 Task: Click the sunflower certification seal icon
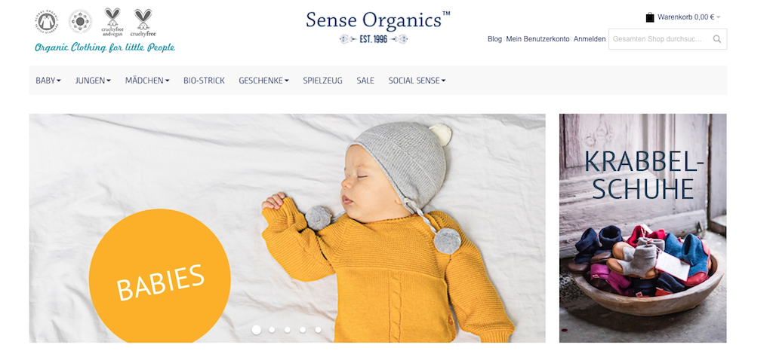coord(80,22)
